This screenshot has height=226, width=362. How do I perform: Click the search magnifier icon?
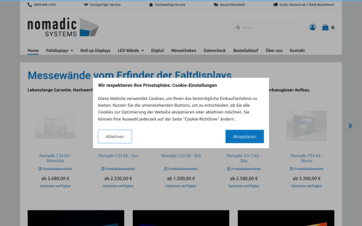pos(238,28)
